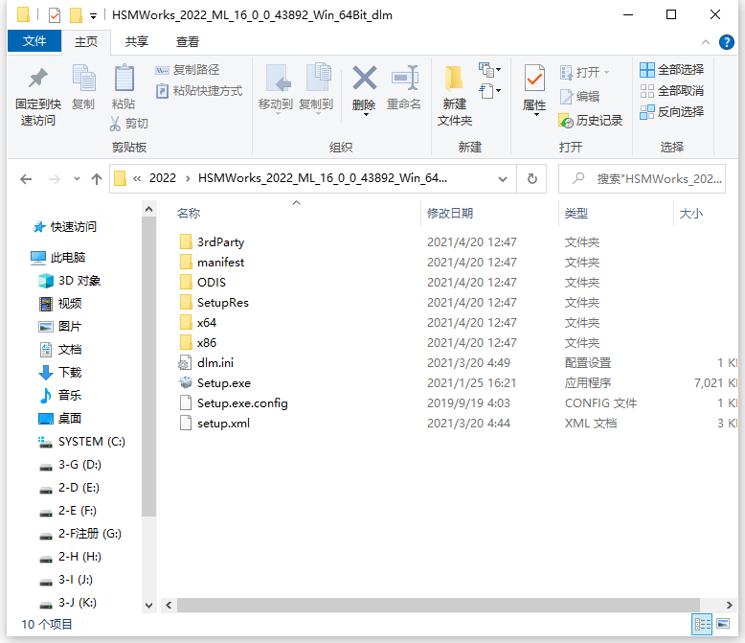Image resolution: width=745 pixels, height=643 pixels.
Task: Select the dlm.ini file
Action: 206,363
